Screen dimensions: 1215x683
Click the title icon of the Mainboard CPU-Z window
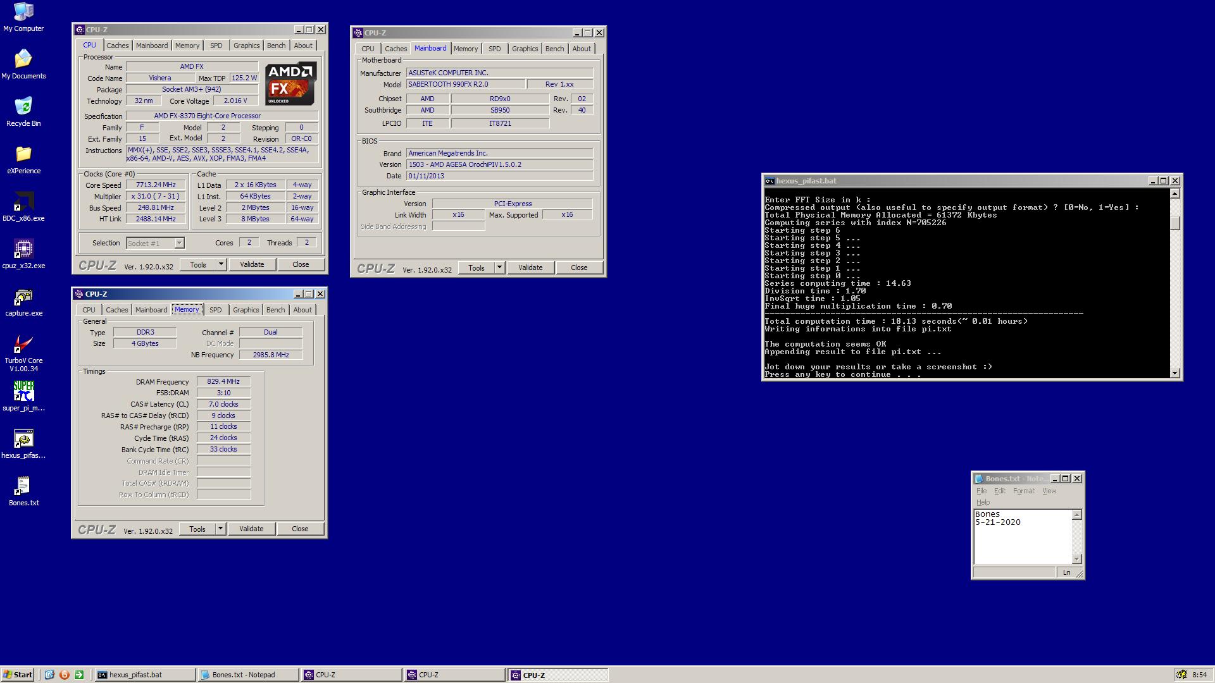(x=358, y=33)
